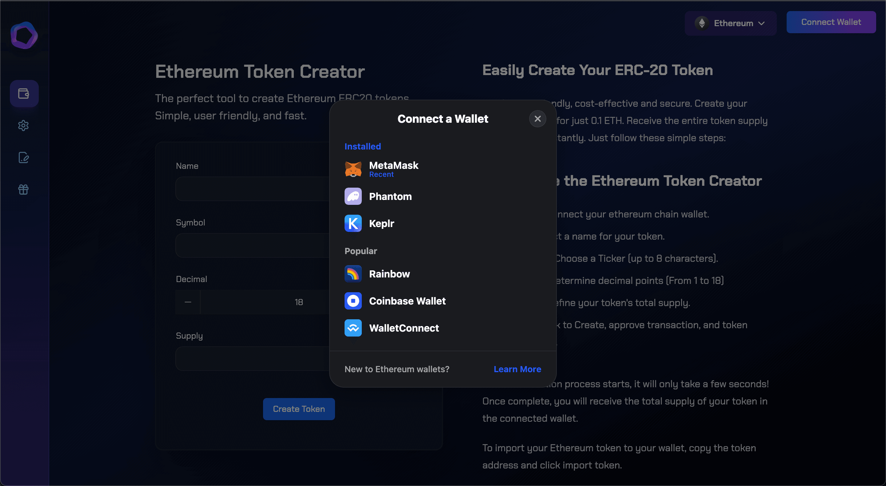886x486 pixels.
Task: Click the Installed section heading
Action: [362, 146]
